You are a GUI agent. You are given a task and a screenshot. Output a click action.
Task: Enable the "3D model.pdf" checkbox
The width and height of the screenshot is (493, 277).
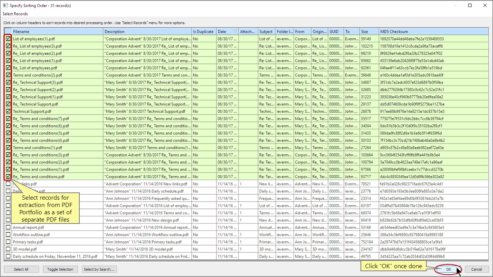(x=8, y=249)
